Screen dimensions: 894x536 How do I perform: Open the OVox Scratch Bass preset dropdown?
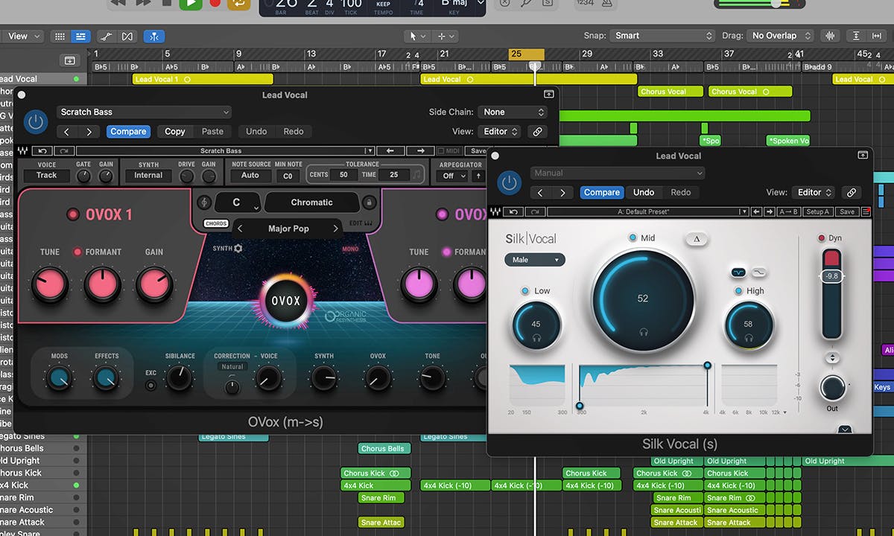[x=144, y=112]
